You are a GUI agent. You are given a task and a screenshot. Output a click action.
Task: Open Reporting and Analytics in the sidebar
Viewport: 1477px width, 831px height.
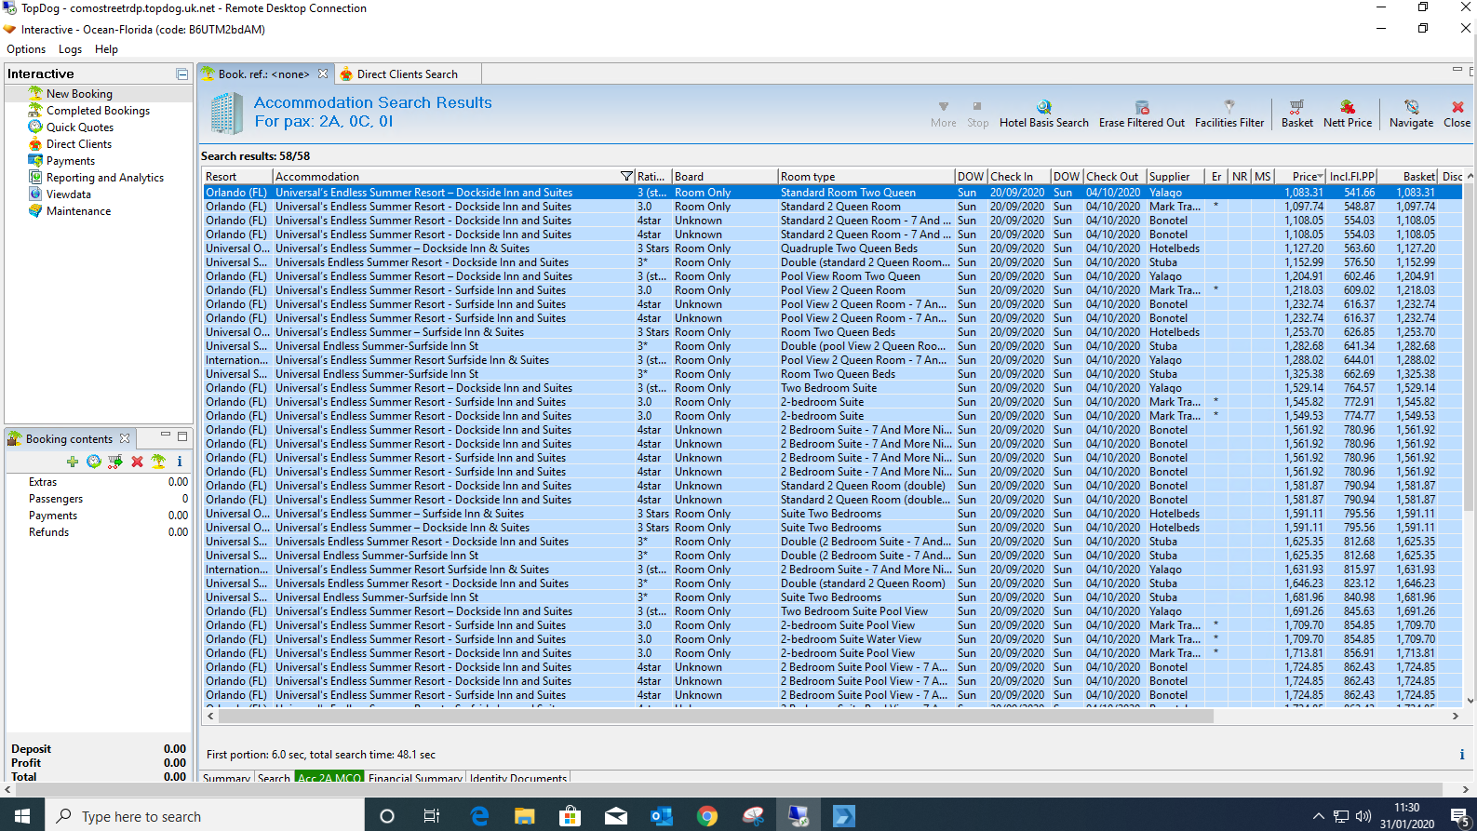point(104,178)
